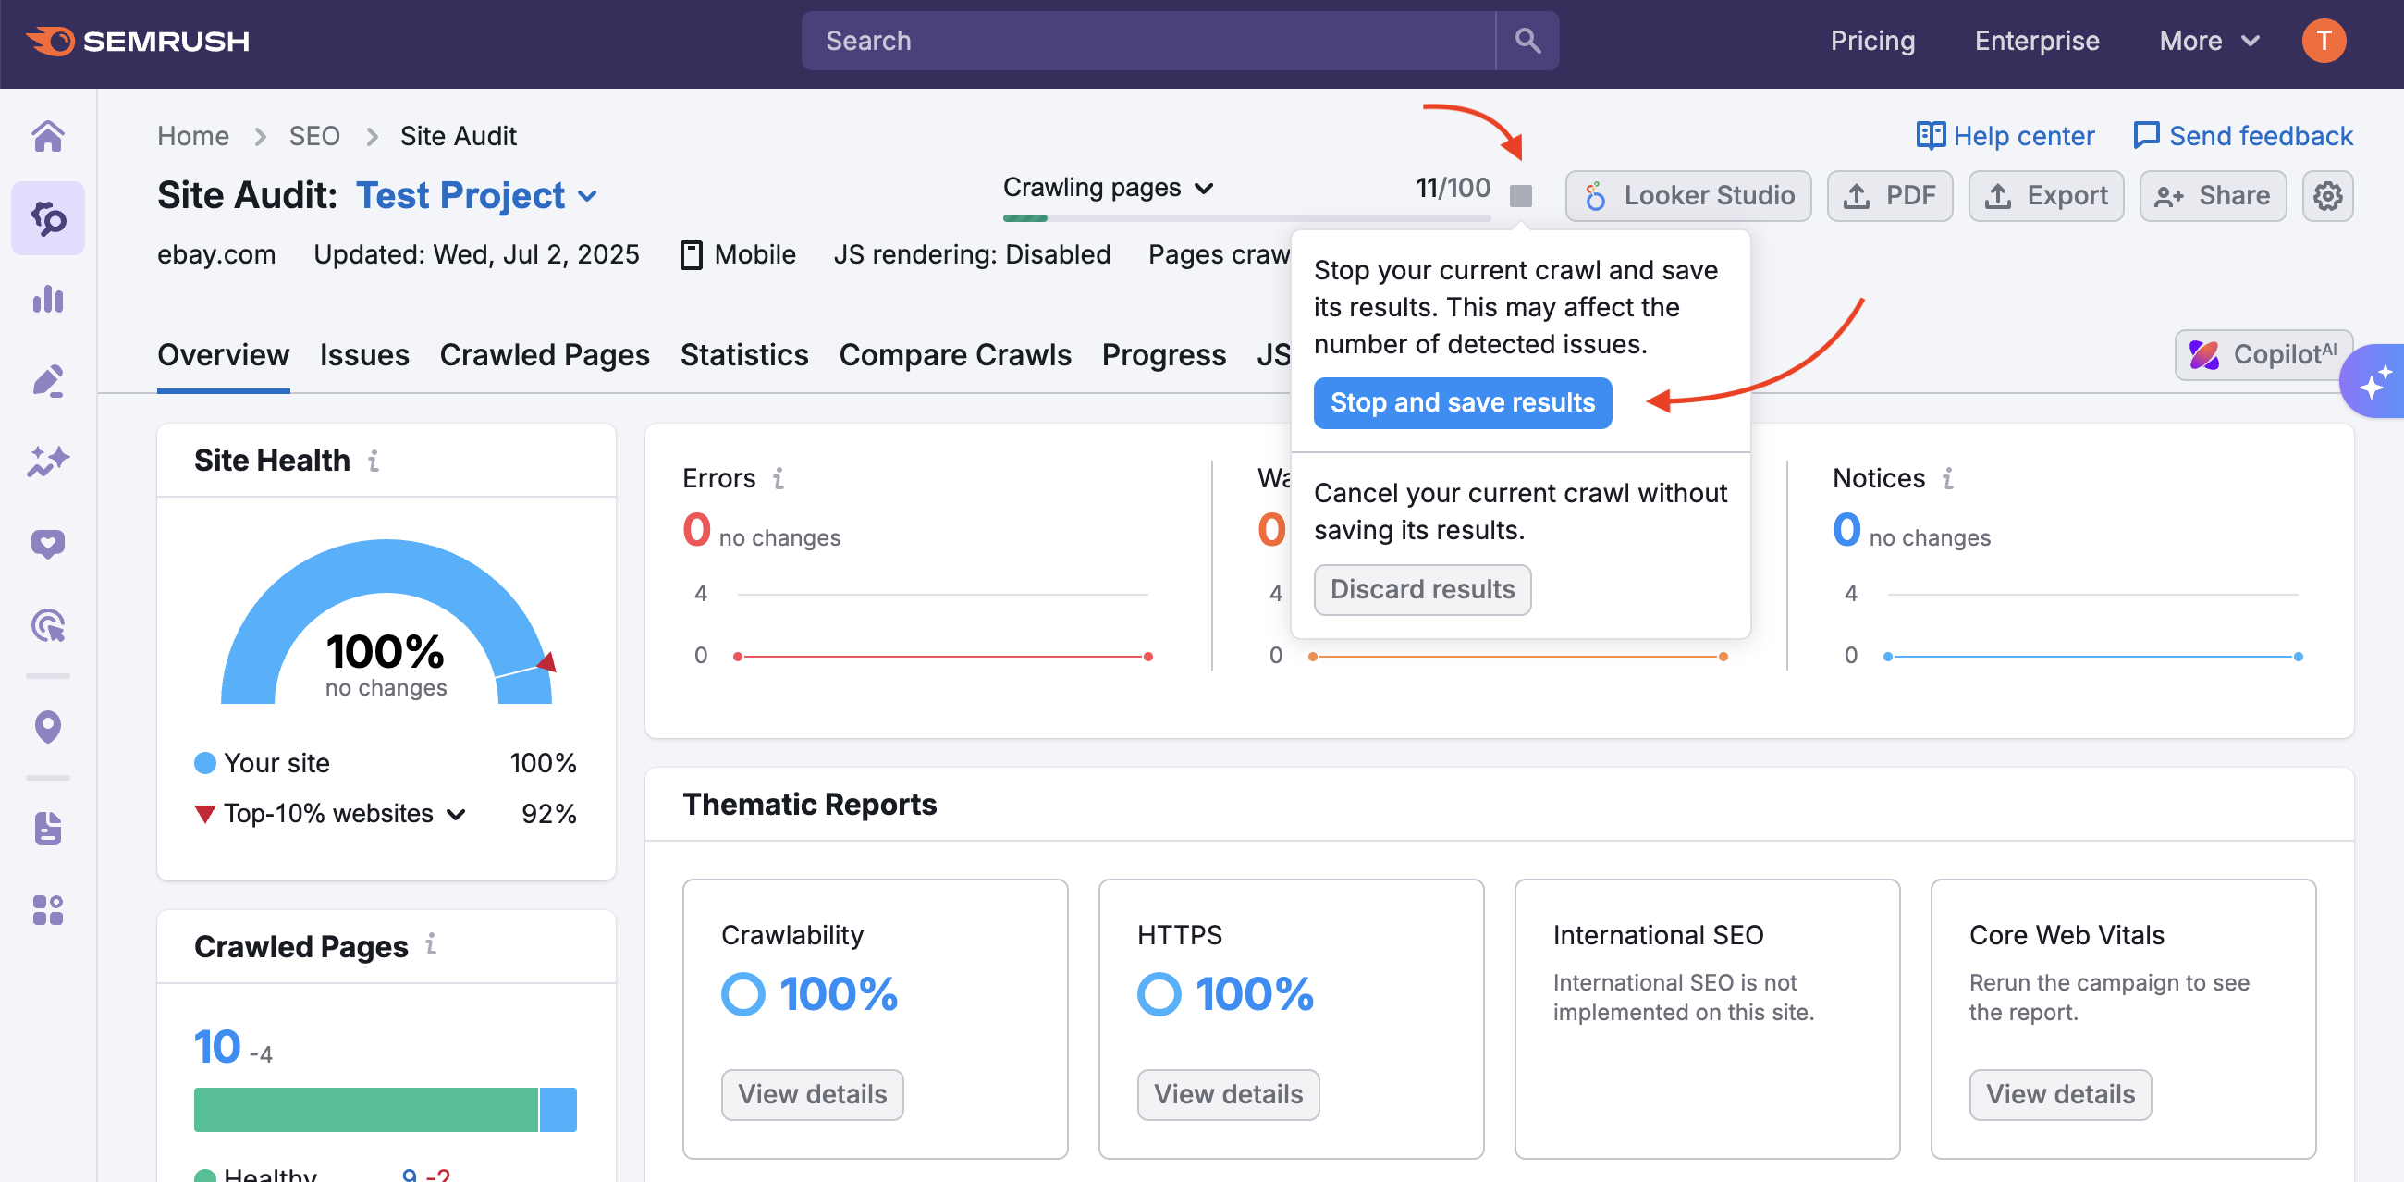Open the Social media heart icon
Viewport: 2404px width, 1182px height.
click(48, 543)
